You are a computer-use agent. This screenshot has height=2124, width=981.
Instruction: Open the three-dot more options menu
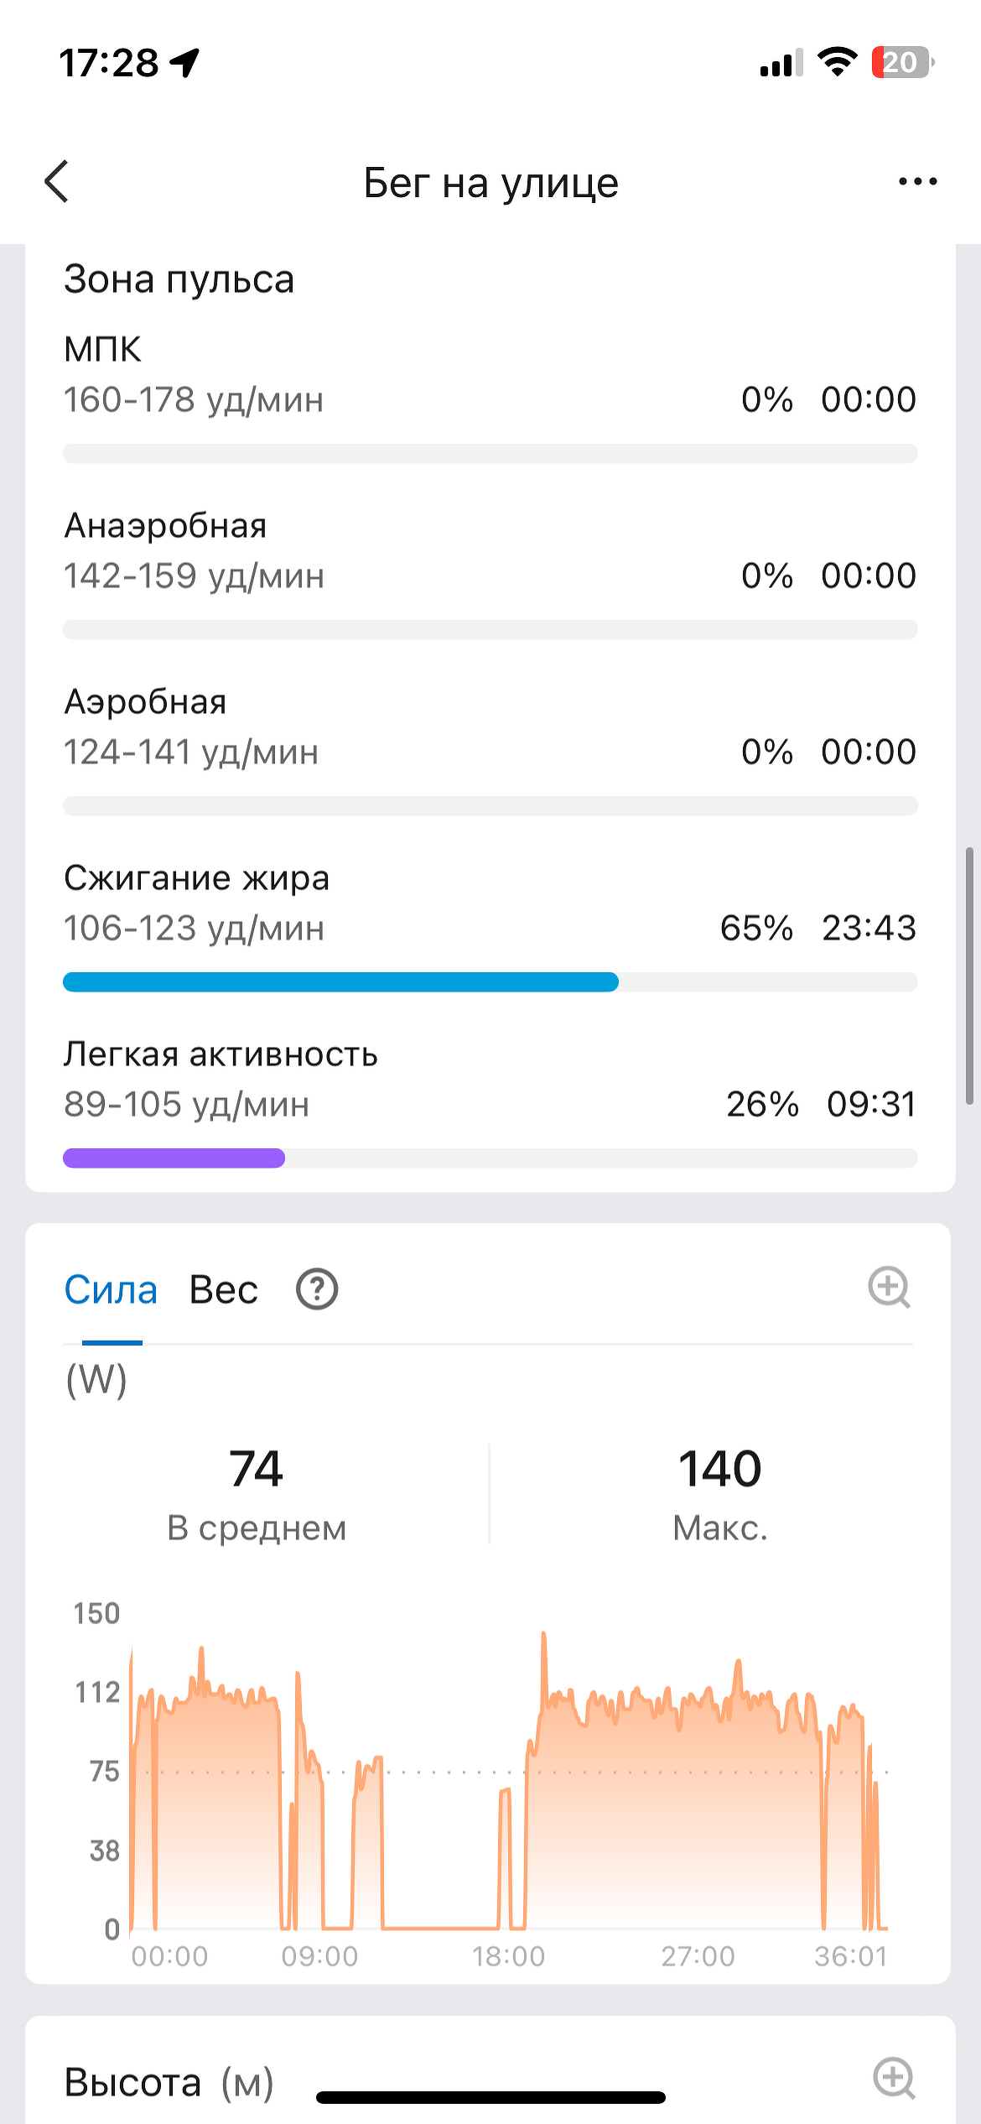(917, 181)
